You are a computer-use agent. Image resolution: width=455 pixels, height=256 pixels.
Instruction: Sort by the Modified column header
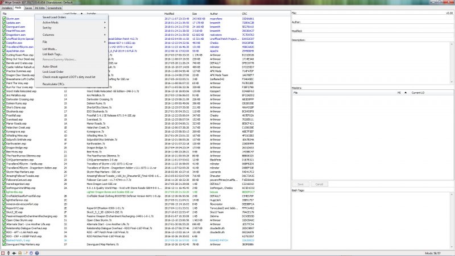point(169,14)
